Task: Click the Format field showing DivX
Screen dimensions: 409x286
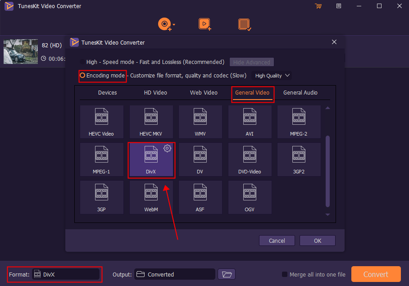Action: 66,274
